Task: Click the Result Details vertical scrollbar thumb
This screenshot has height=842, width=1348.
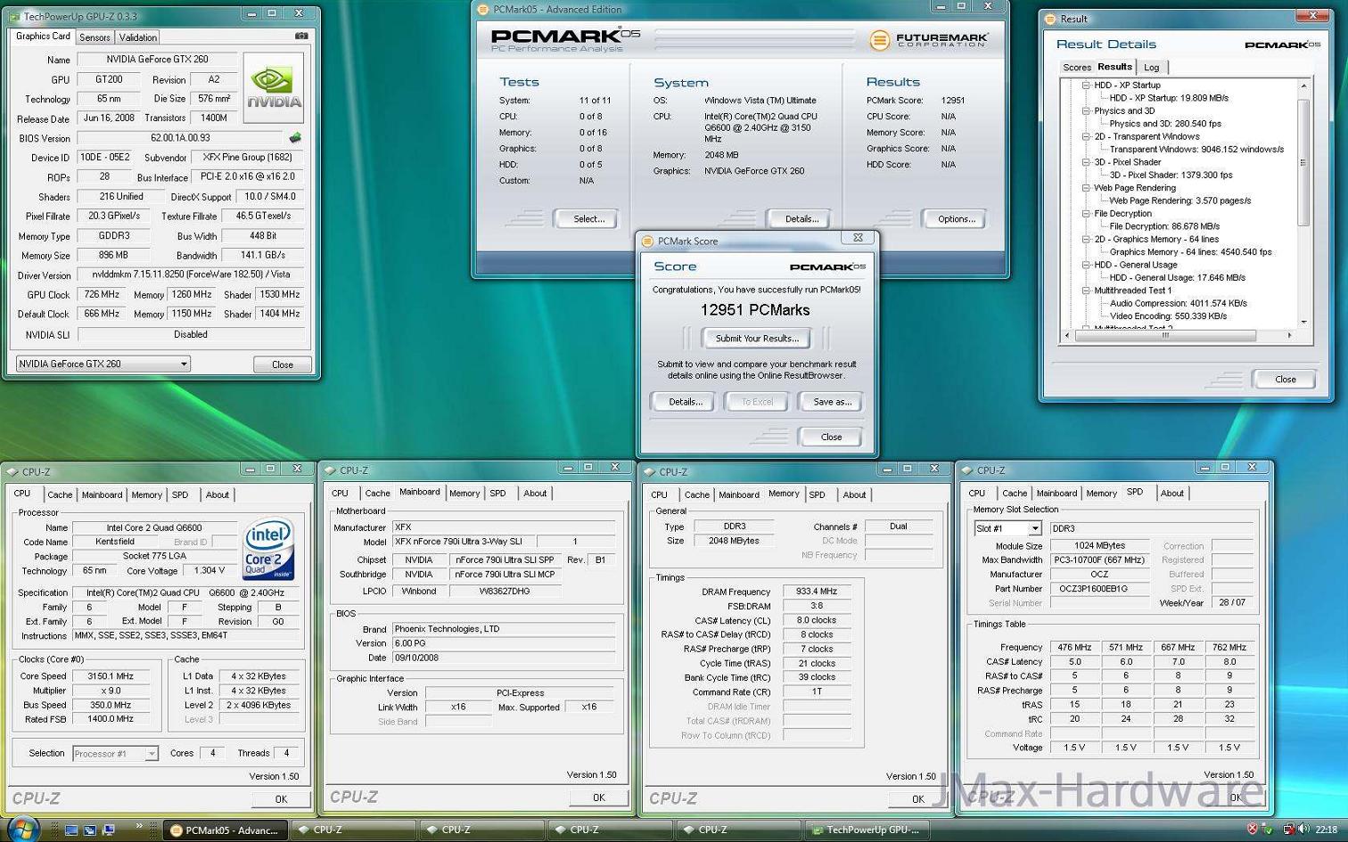Action: tap(1303, 161)
